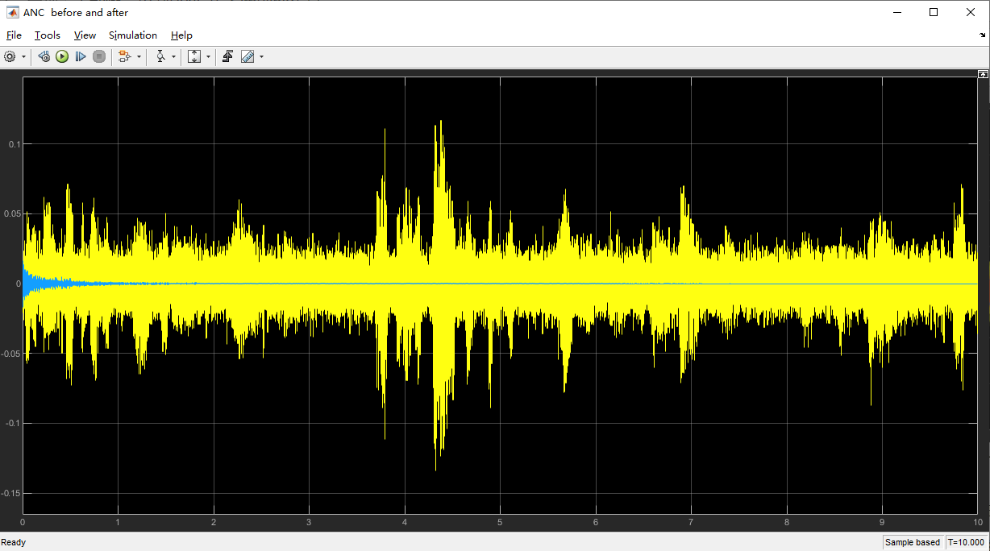Click the Step Back button
Image resolution: width=990 pixels, height=551 pixels.
click(x=44, y=56)
